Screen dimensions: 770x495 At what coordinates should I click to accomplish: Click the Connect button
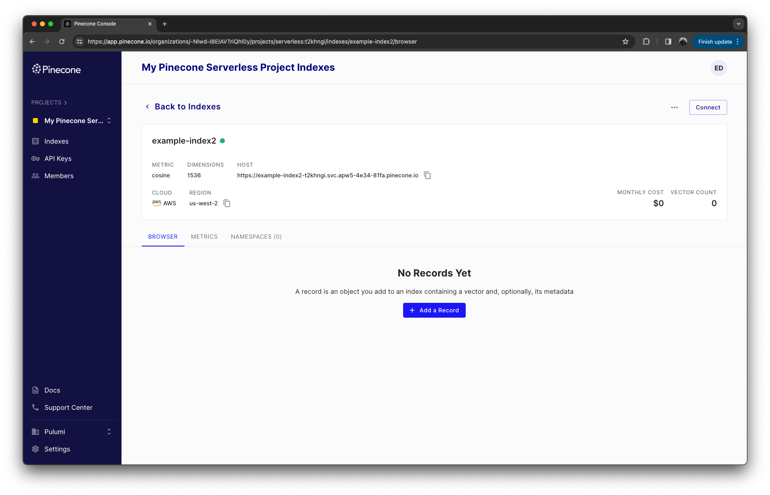pyautogui.click(x=708, y=107)
